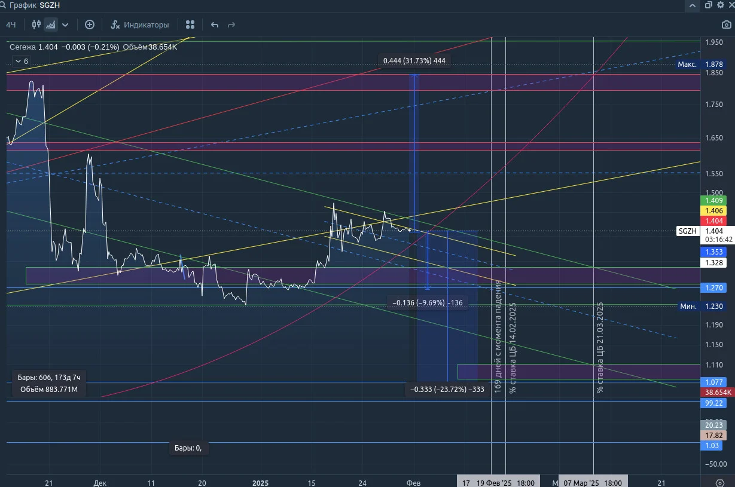Take a chart snapshot with camera icon
Screen dimensions: 735x487
(726, 24)
